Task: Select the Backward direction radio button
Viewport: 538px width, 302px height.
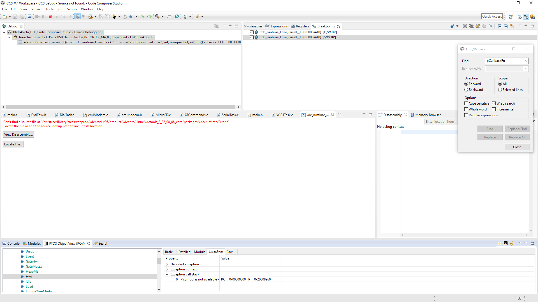Action: click(x=466, y=90)
